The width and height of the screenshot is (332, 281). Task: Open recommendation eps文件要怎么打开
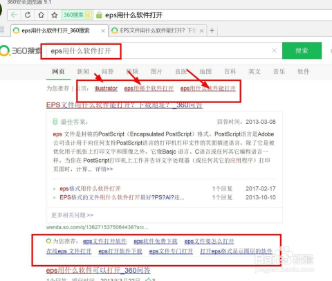click(x=209, y=242)
